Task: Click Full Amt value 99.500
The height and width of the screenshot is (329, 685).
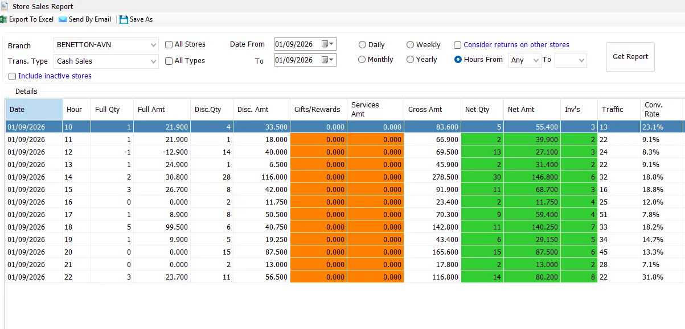Action: [177, 227]
